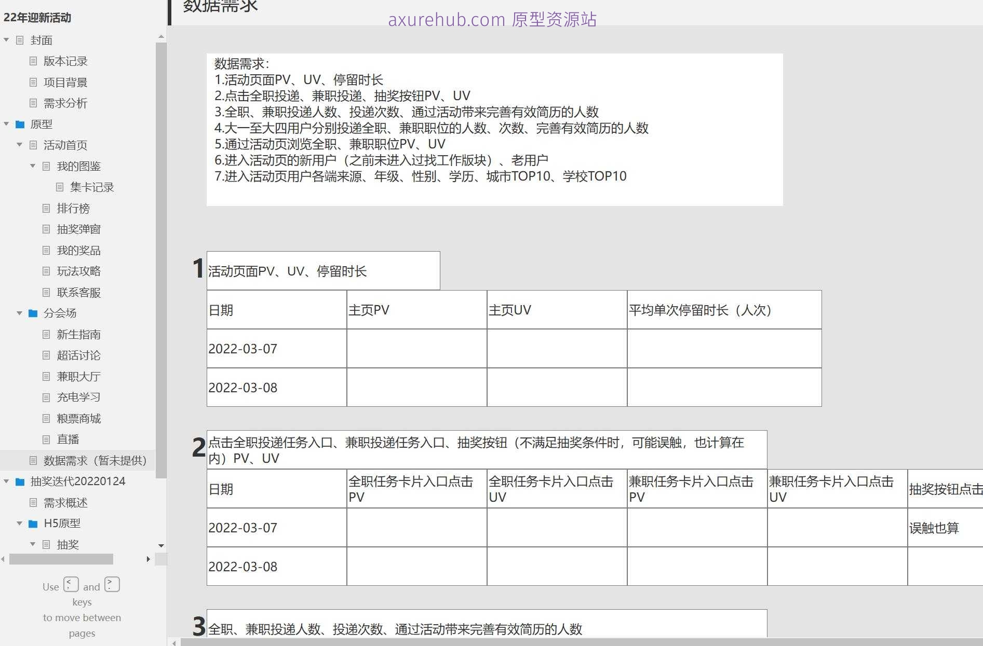Click the page icon beside 集卡记录
The height and width of the screenshot is (646, 983).
pos(60,187)
